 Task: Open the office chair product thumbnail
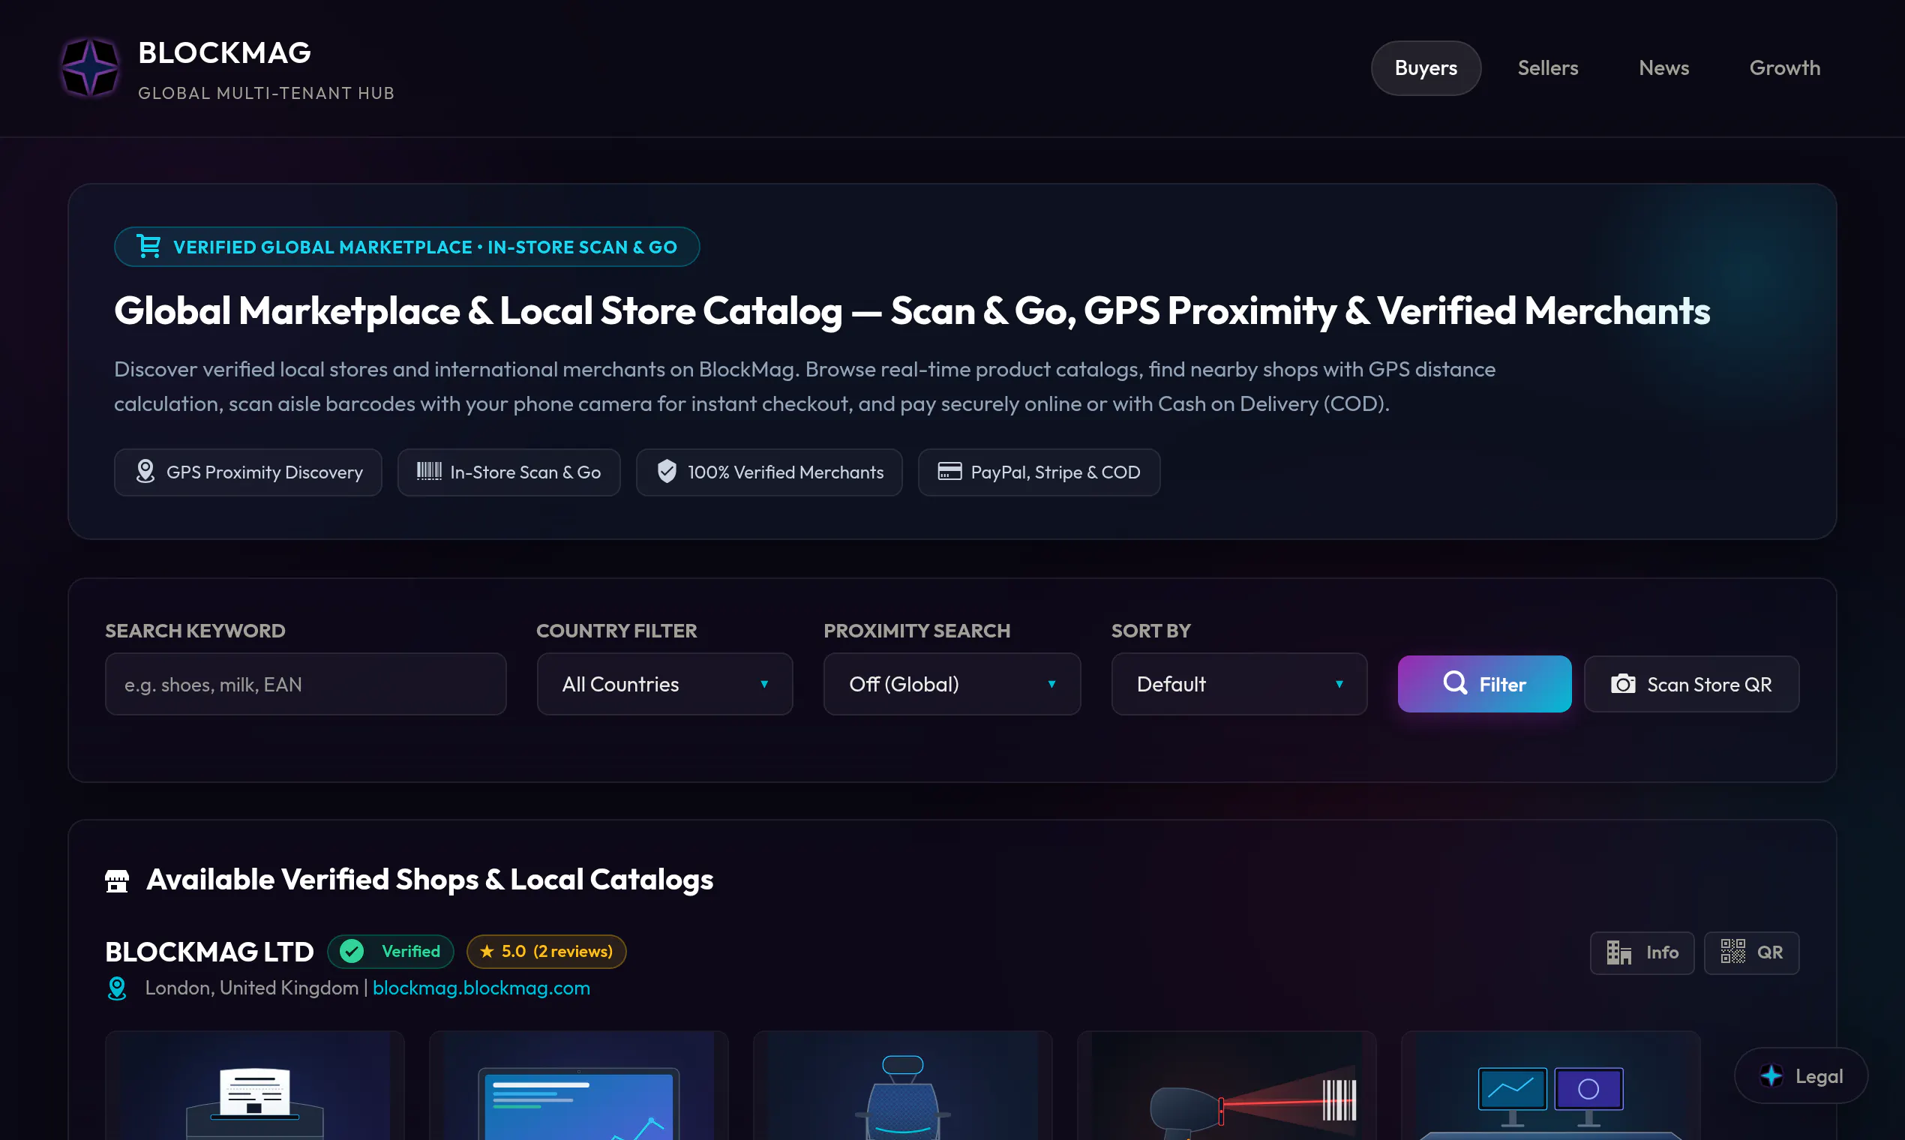point(902,1085)
